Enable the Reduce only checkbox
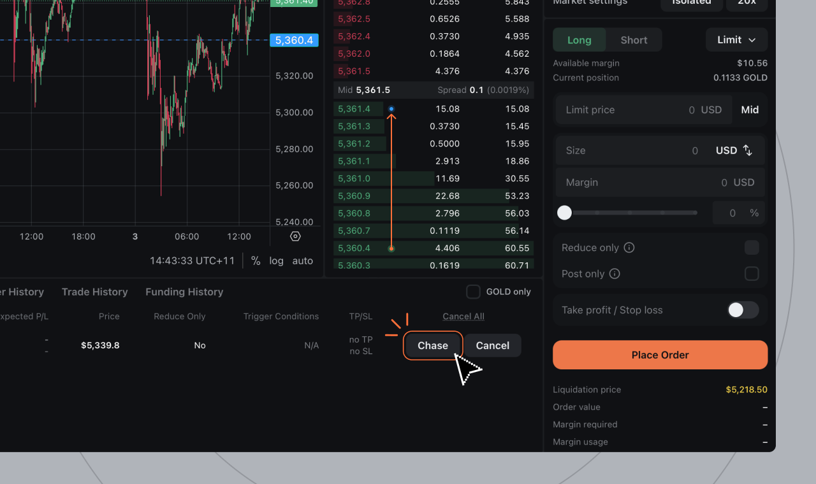This screenshot has height=484, width=816. coord(752,248)
